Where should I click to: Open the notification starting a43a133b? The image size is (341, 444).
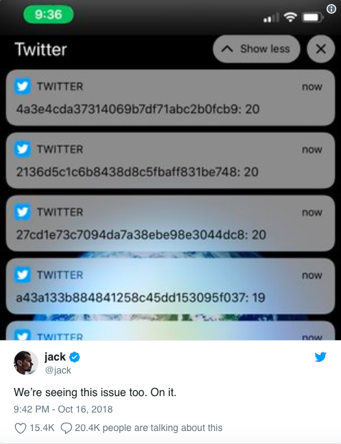click(170, 286)
